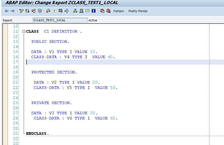Click the Pattern button
The image size is (224, 145).
click(119, 11)
